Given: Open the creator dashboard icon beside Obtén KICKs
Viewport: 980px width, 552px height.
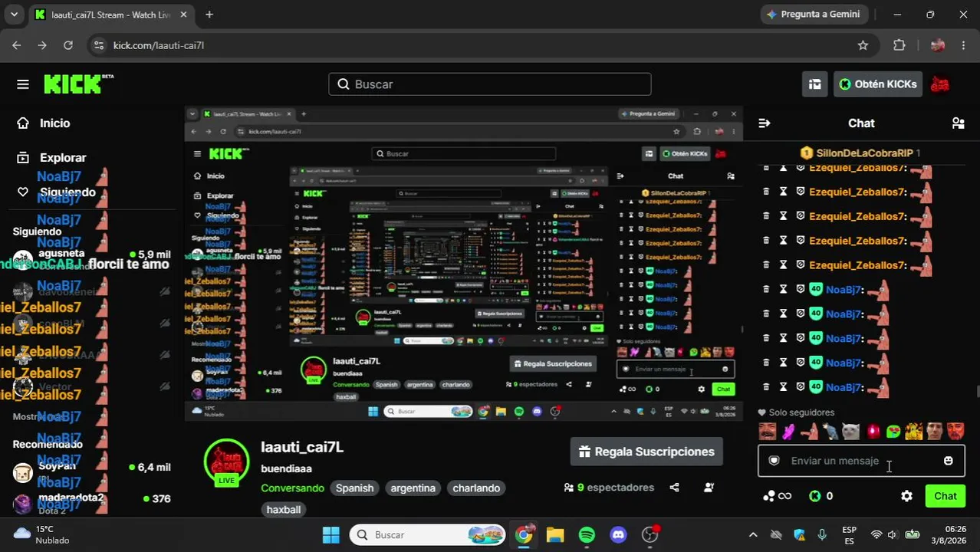Looking at the screenshot, I should click(814, 84).
